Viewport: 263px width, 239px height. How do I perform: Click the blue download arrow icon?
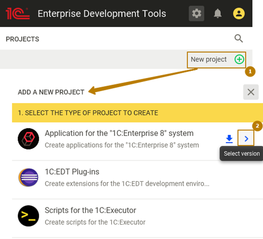pos(229,139)
